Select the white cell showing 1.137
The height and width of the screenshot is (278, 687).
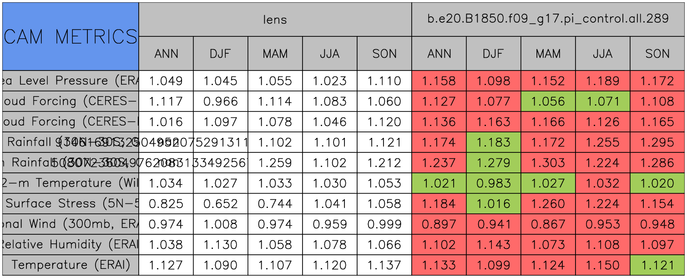[x=384, y=265]
